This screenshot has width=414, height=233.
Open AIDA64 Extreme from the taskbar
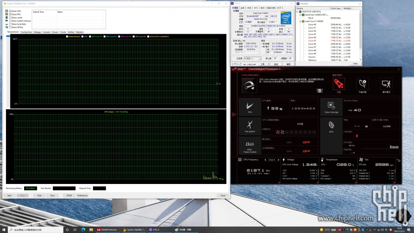[x=107, y=230]
